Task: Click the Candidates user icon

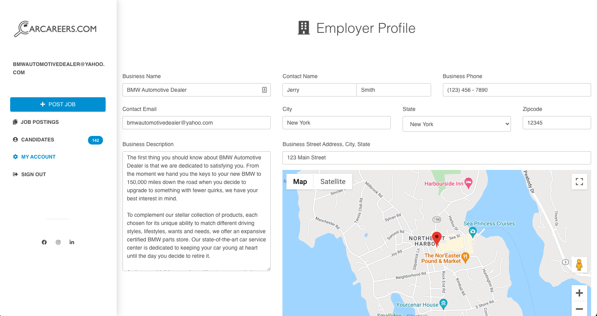Action: pyautogui.click(x=15, y=139)
